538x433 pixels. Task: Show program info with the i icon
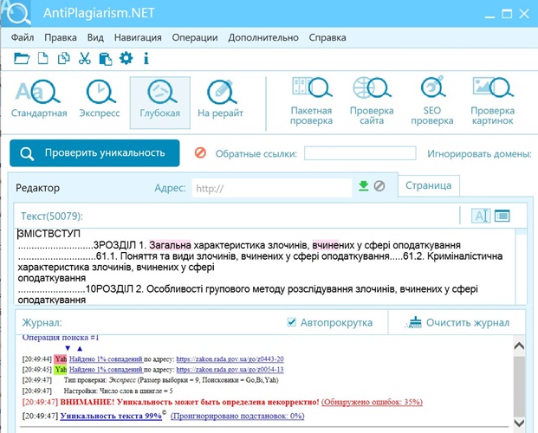146,58
